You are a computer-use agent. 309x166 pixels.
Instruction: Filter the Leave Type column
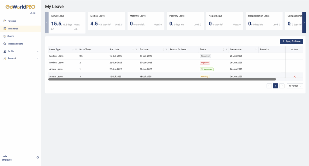tap(76, 49)
